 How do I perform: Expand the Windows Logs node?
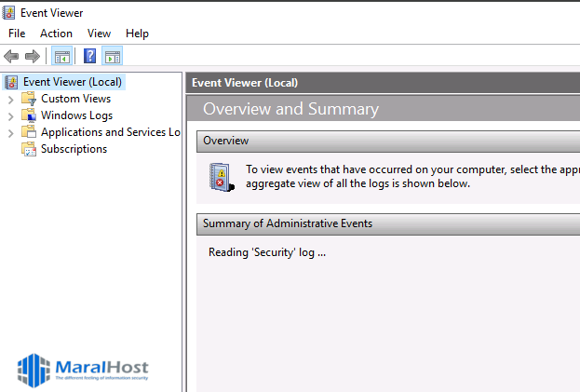coord(10,115)
